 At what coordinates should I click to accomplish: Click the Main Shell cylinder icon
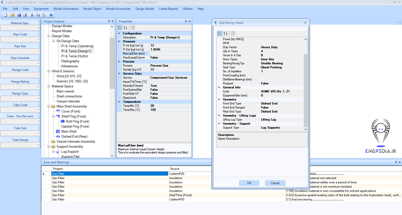coord(58,131)
